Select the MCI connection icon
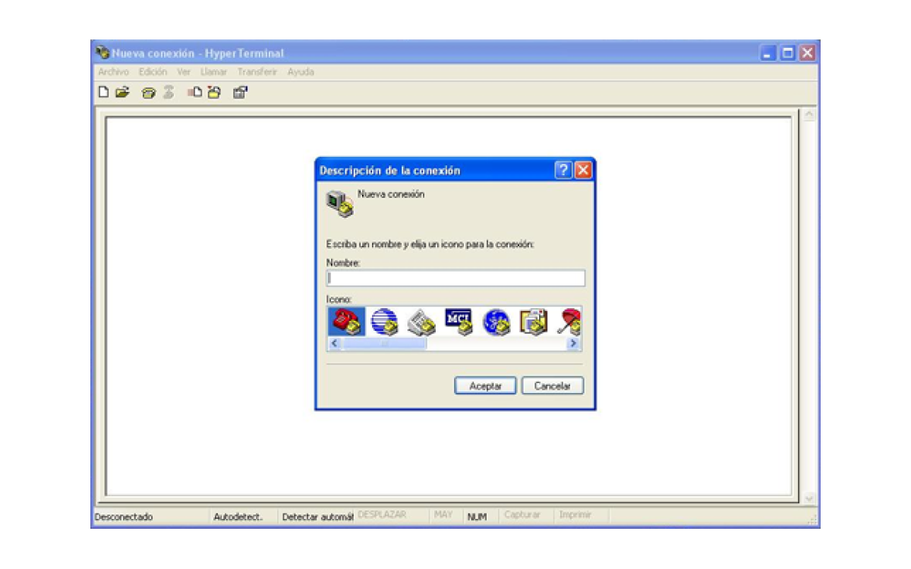The image size is (911, 569). [x=459, y=322]
